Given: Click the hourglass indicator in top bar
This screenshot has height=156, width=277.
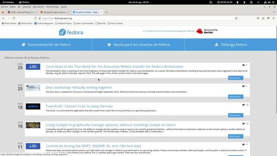Looking at the screenshot, I should (x=244, y=2).
